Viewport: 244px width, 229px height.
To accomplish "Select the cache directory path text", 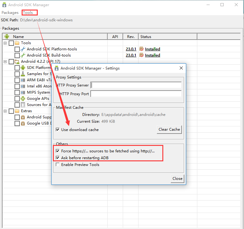I will click(133, 115).
